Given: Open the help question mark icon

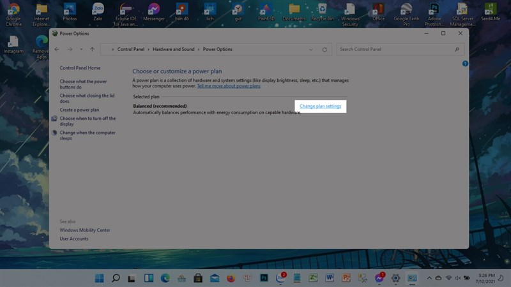Looking at the screenshot, I should [x=465, y=64].
